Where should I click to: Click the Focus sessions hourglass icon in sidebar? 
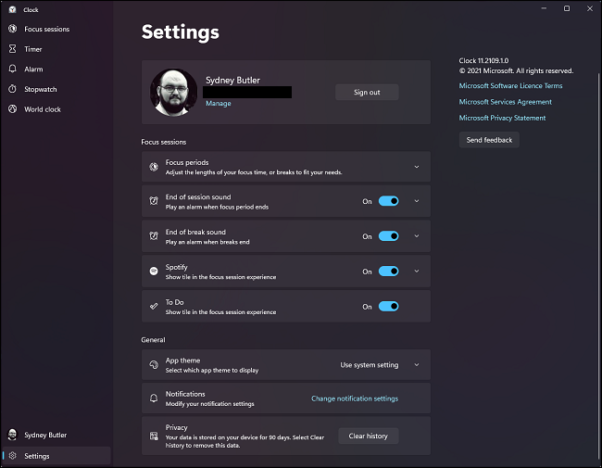click(12, 29)
